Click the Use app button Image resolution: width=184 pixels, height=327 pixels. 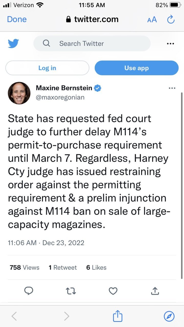(x=136, y=68)
